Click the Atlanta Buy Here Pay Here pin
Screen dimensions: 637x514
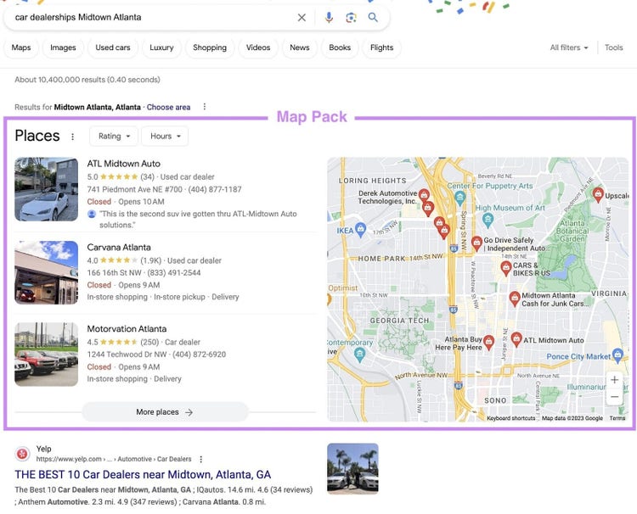point(488,342)
